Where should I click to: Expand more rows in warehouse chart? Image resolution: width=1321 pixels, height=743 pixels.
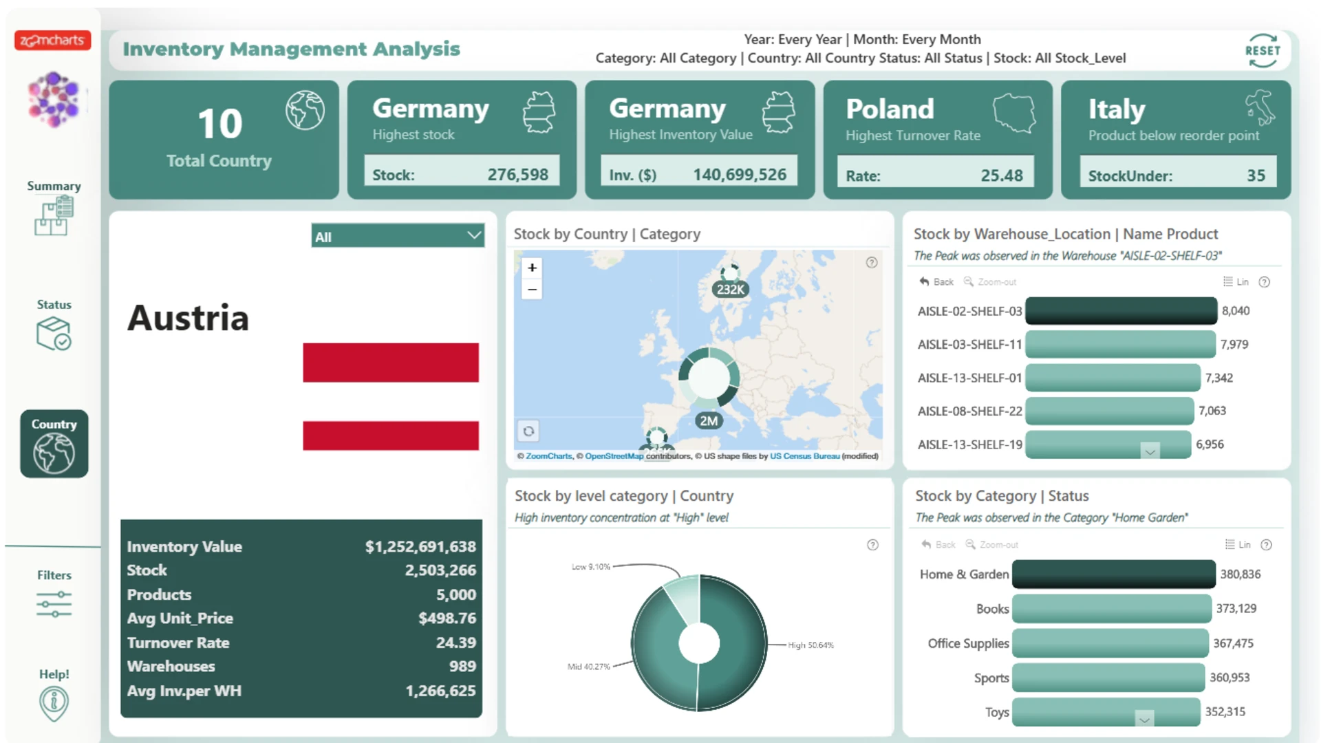(1150, 452)
